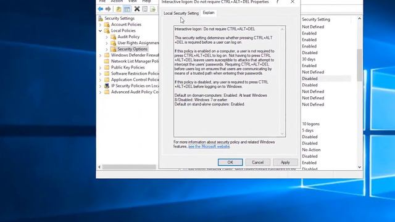Click the tree pane horizontal scrollbar thumb
395x222 pixels.
click(129, 167)
